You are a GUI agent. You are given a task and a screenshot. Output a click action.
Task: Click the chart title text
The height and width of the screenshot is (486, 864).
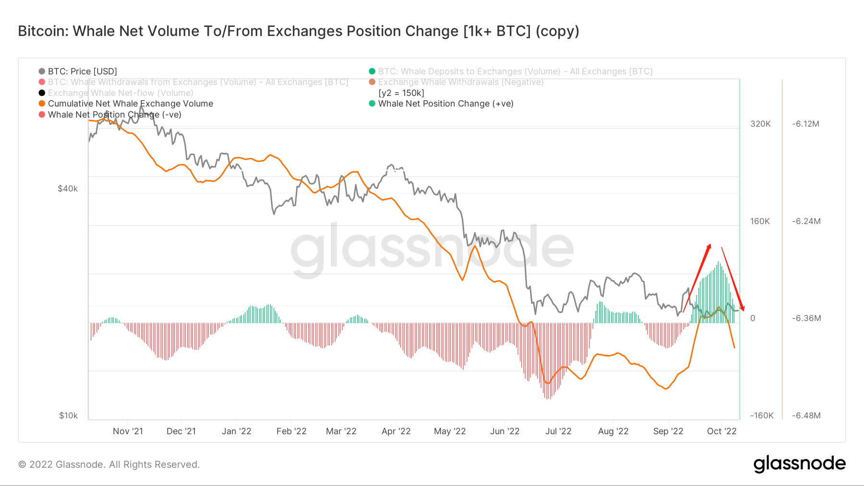pos(299,31)
